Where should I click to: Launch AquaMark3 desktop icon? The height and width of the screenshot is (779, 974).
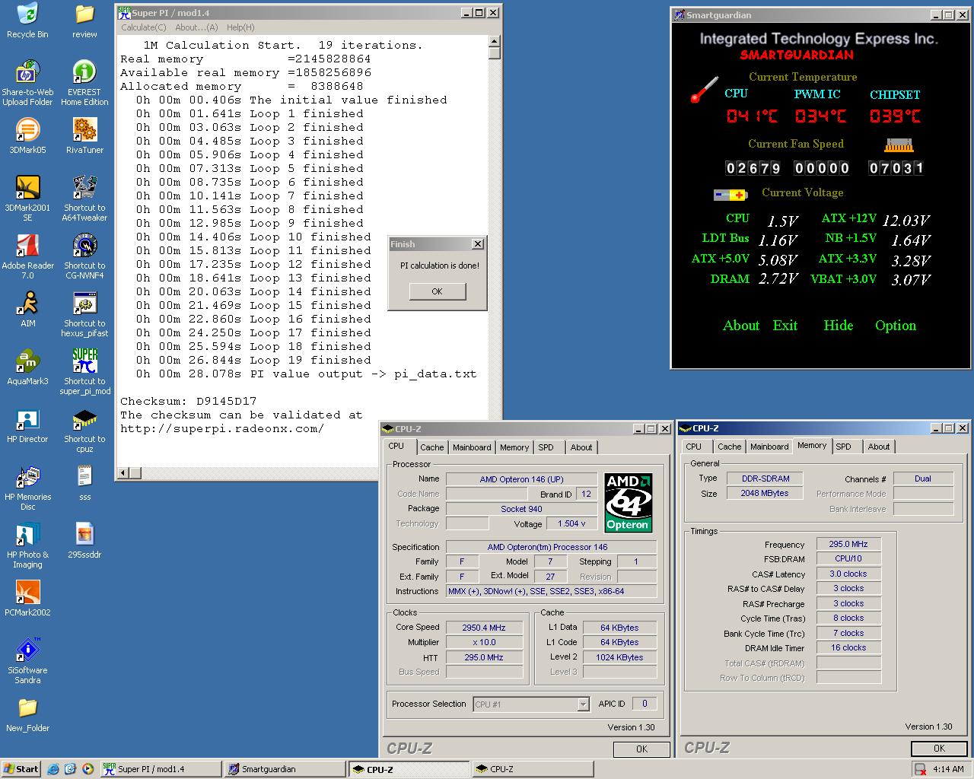(x=27, y=367)
